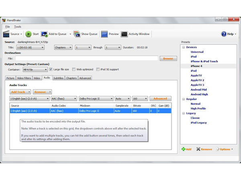Open the Add to Queue dropdown arrow

point(70,34)
